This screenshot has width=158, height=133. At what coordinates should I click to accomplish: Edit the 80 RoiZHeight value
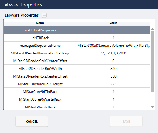click(x=114, y=84)
